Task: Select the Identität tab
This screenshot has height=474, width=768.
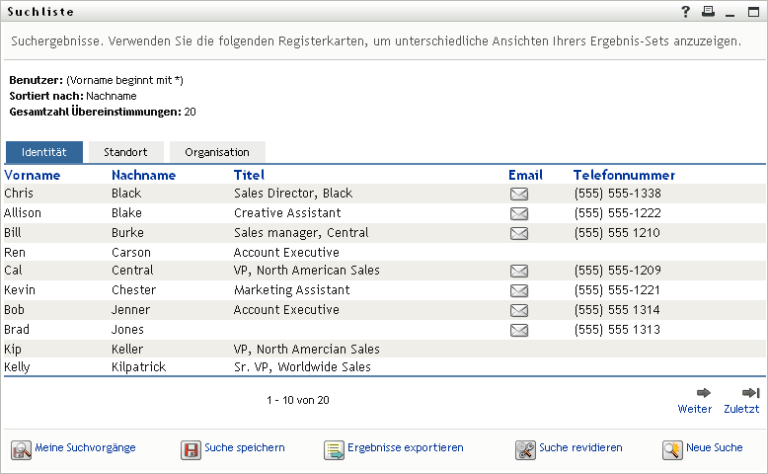Action: click(x=43, y=152)
